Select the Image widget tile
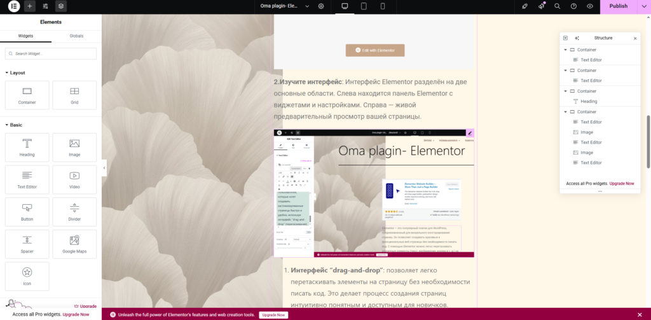The height and width of the screenshot is (320, 651). [74, 148]
